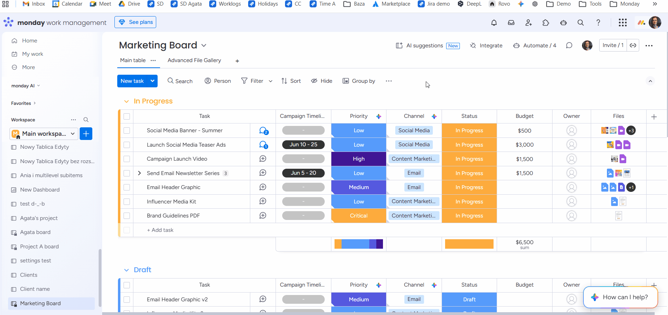This screenshot has height=315, width=668.
Task: Open AI suggestions
Action: [x=428, y=46]
